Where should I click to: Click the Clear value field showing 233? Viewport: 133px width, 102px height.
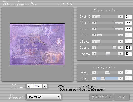click(129, 48)
